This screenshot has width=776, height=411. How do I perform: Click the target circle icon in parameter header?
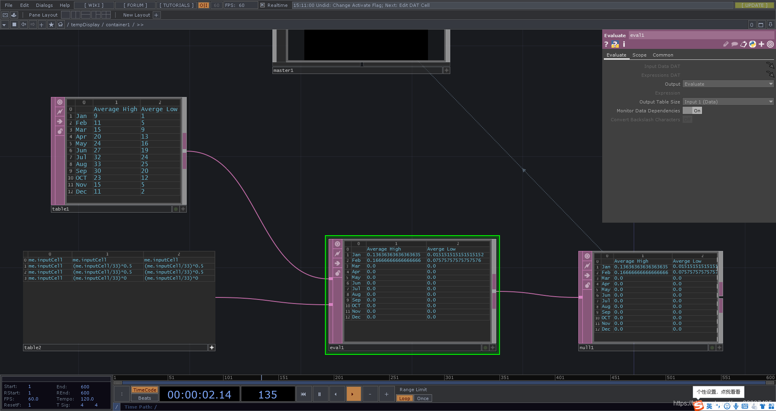point(770,44)
